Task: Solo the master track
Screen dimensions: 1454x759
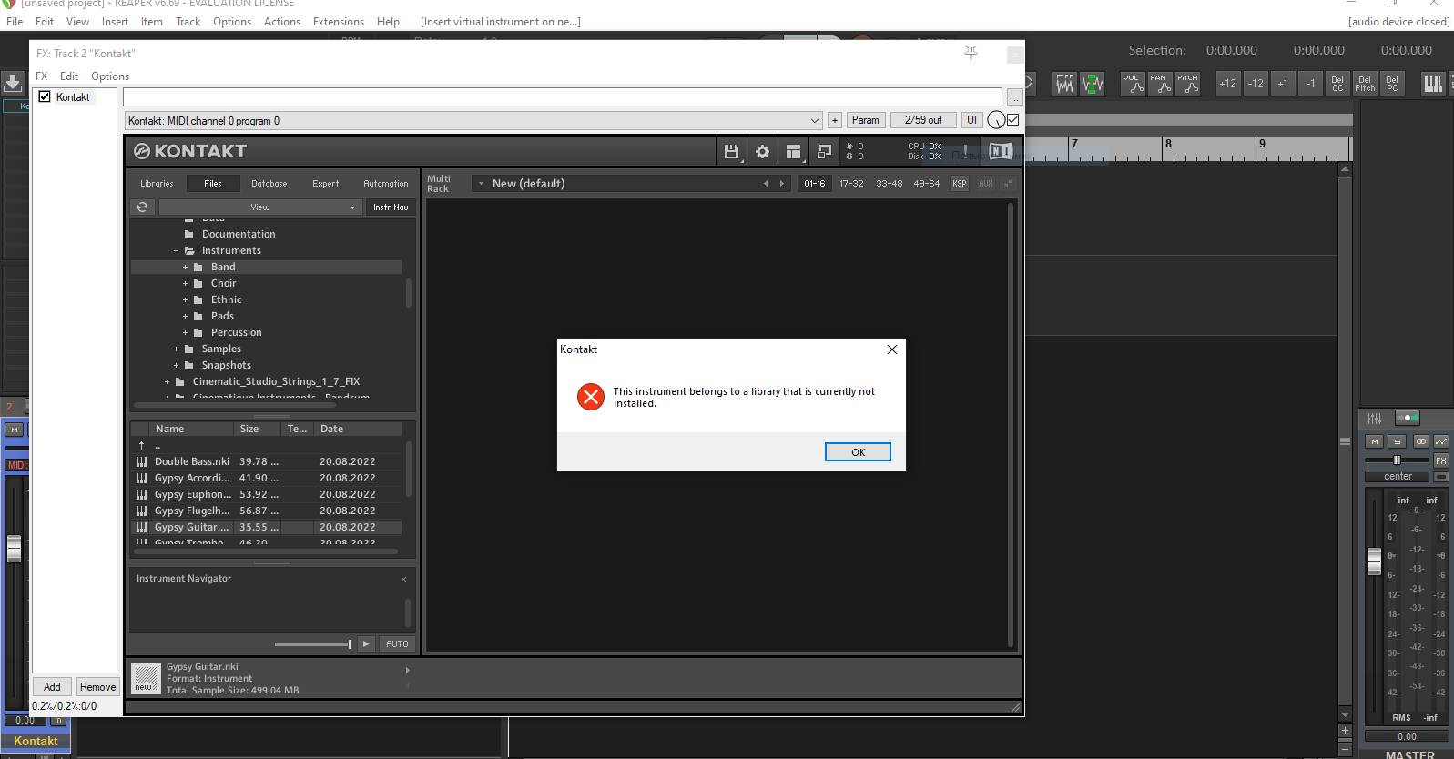Action: tap(1398, 441)
